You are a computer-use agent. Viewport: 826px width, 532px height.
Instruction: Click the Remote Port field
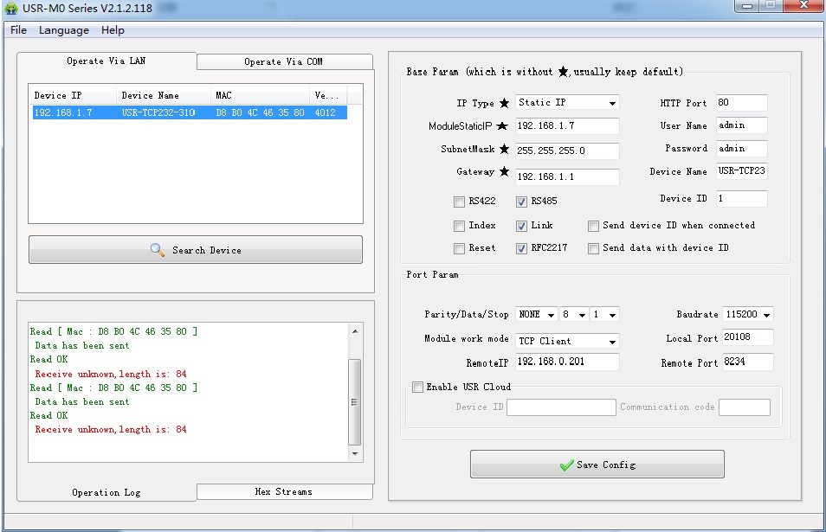tap(748, 362)
